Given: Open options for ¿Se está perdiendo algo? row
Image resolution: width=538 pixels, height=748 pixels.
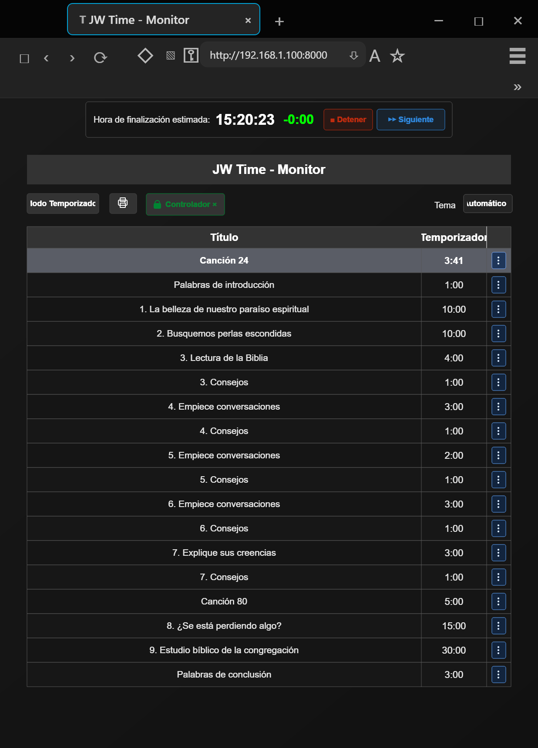Looking at the screenshot, I should click(498, 626).
